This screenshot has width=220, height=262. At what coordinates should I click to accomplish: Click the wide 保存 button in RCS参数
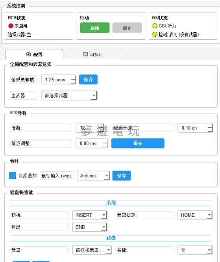coord(138,143)
